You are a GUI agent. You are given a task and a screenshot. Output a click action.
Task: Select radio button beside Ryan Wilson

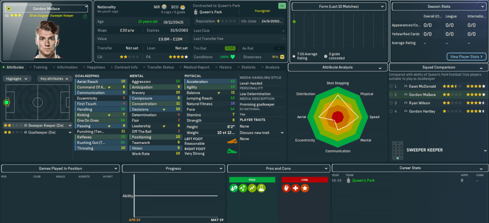tap(391, 103)
